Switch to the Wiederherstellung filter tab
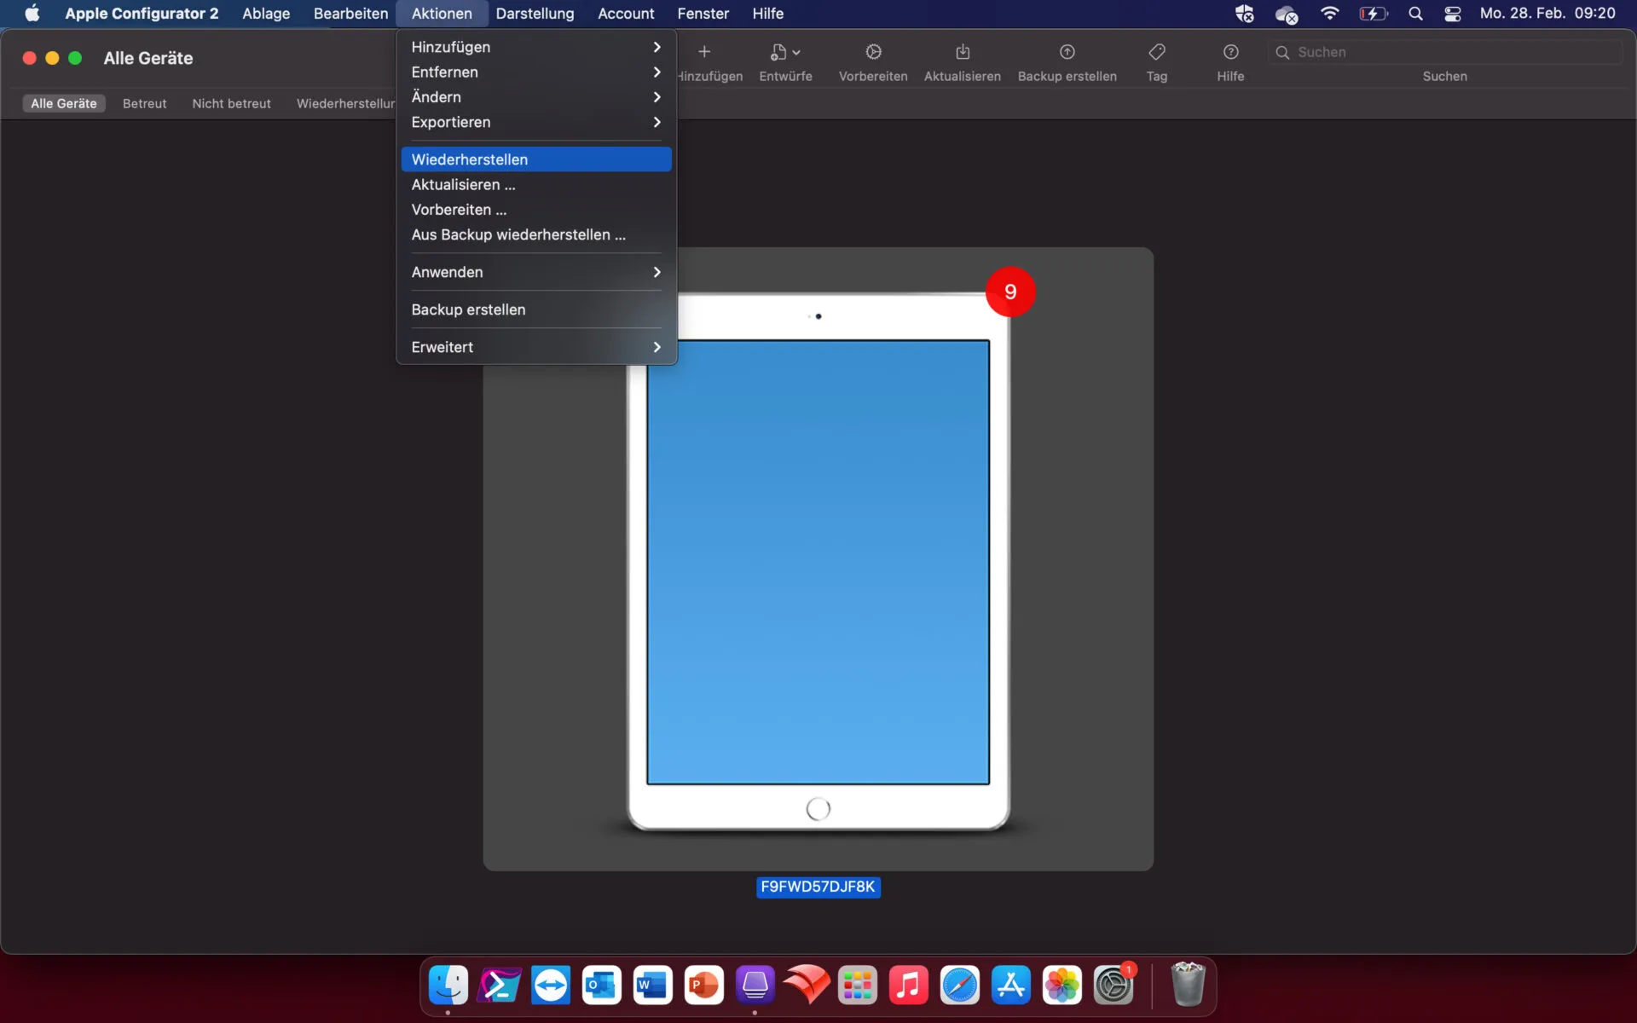Viewport: 1637px width, 1023px height. tap(344, 103)
